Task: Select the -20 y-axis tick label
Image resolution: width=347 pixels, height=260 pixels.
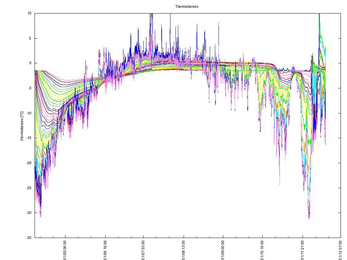Action: (28, 163)
